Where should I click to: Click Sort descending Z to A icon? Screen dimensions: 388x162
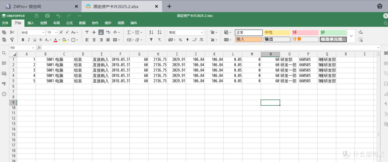(x=160, y=32)
